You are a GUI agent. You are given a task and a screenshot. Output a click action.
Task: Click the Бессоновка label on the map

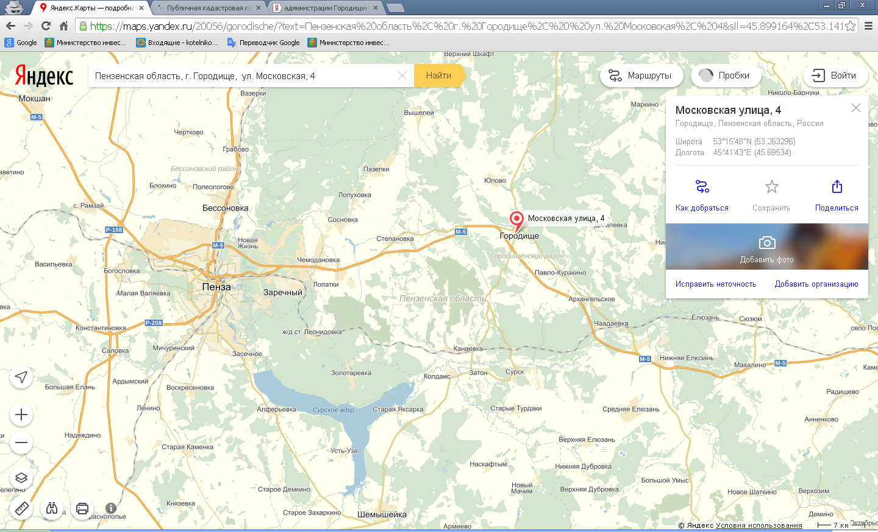226,208
